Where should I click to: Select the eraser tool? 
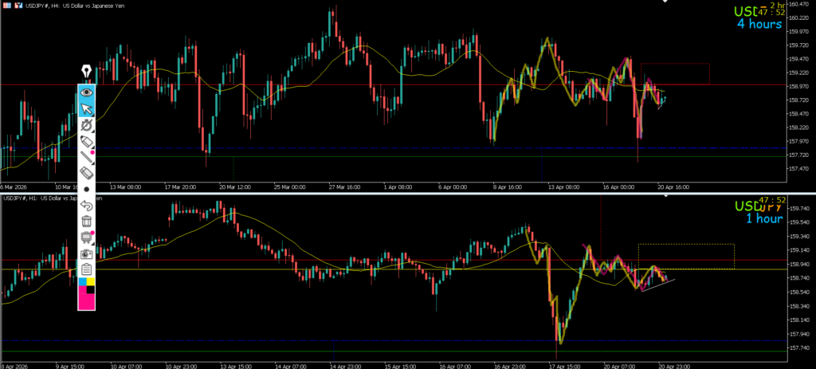coord(86,172)
